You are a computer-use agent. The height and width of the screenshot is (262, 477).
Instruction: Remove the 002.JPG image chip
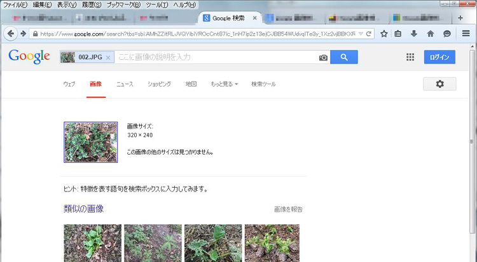click(108, 57)
